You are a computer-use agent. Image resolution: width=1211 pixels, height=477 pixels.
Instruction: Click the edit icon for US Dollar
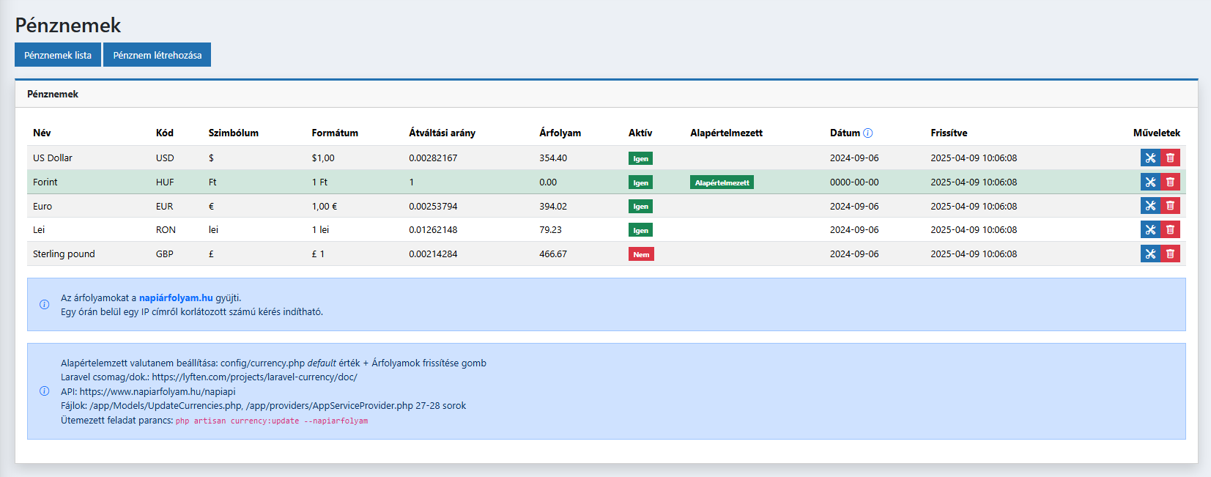click(1150, 158)
